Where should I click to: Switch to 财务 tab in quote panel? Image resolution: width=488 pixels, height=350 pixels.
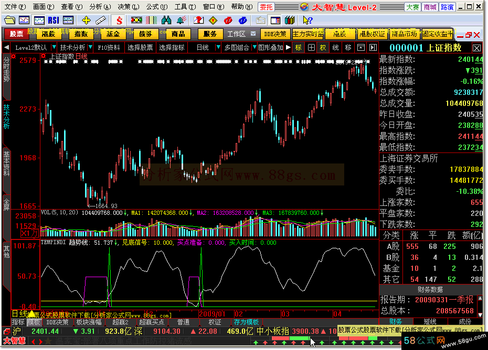click(x=396, y=321)
